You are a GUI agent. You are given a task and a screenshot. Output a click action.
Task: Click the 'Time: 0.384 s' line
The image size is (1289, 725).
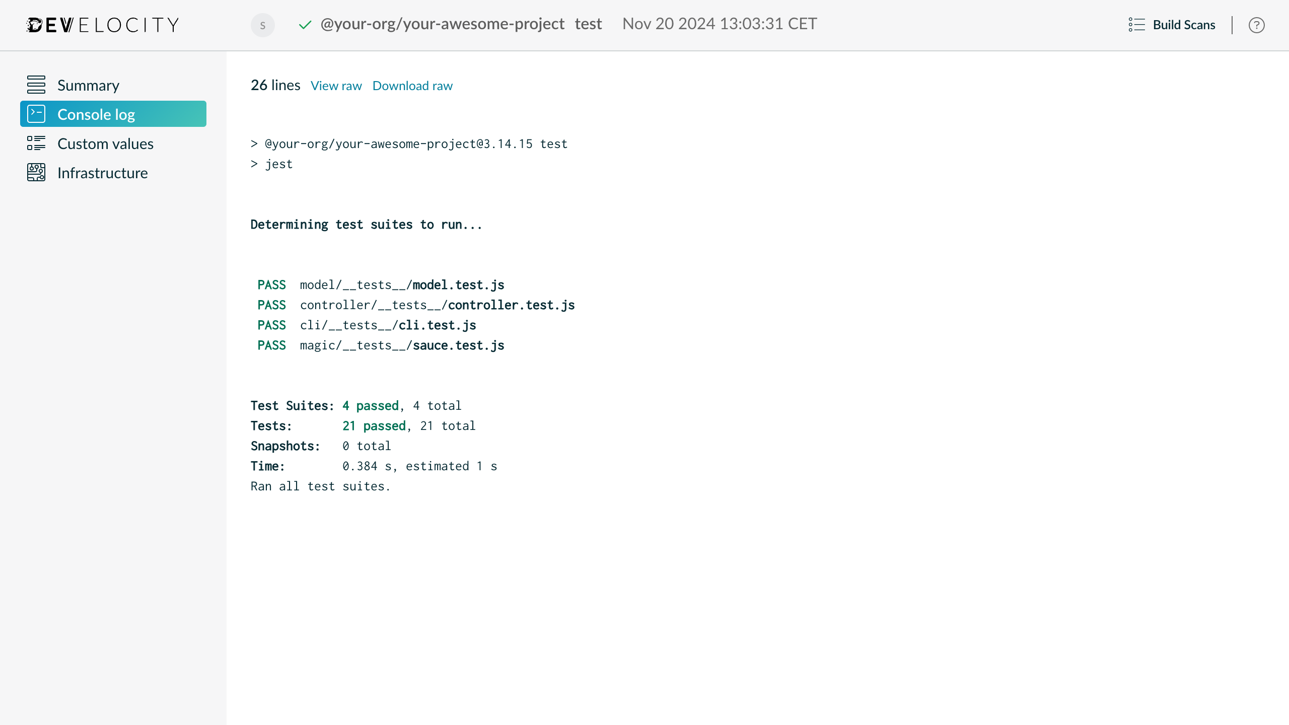click(x=374, y=466)
